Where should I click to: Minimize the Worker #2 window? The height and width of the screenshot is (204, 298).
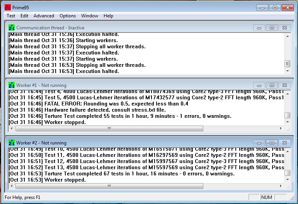pyautogui.click(x=259, y=143)
